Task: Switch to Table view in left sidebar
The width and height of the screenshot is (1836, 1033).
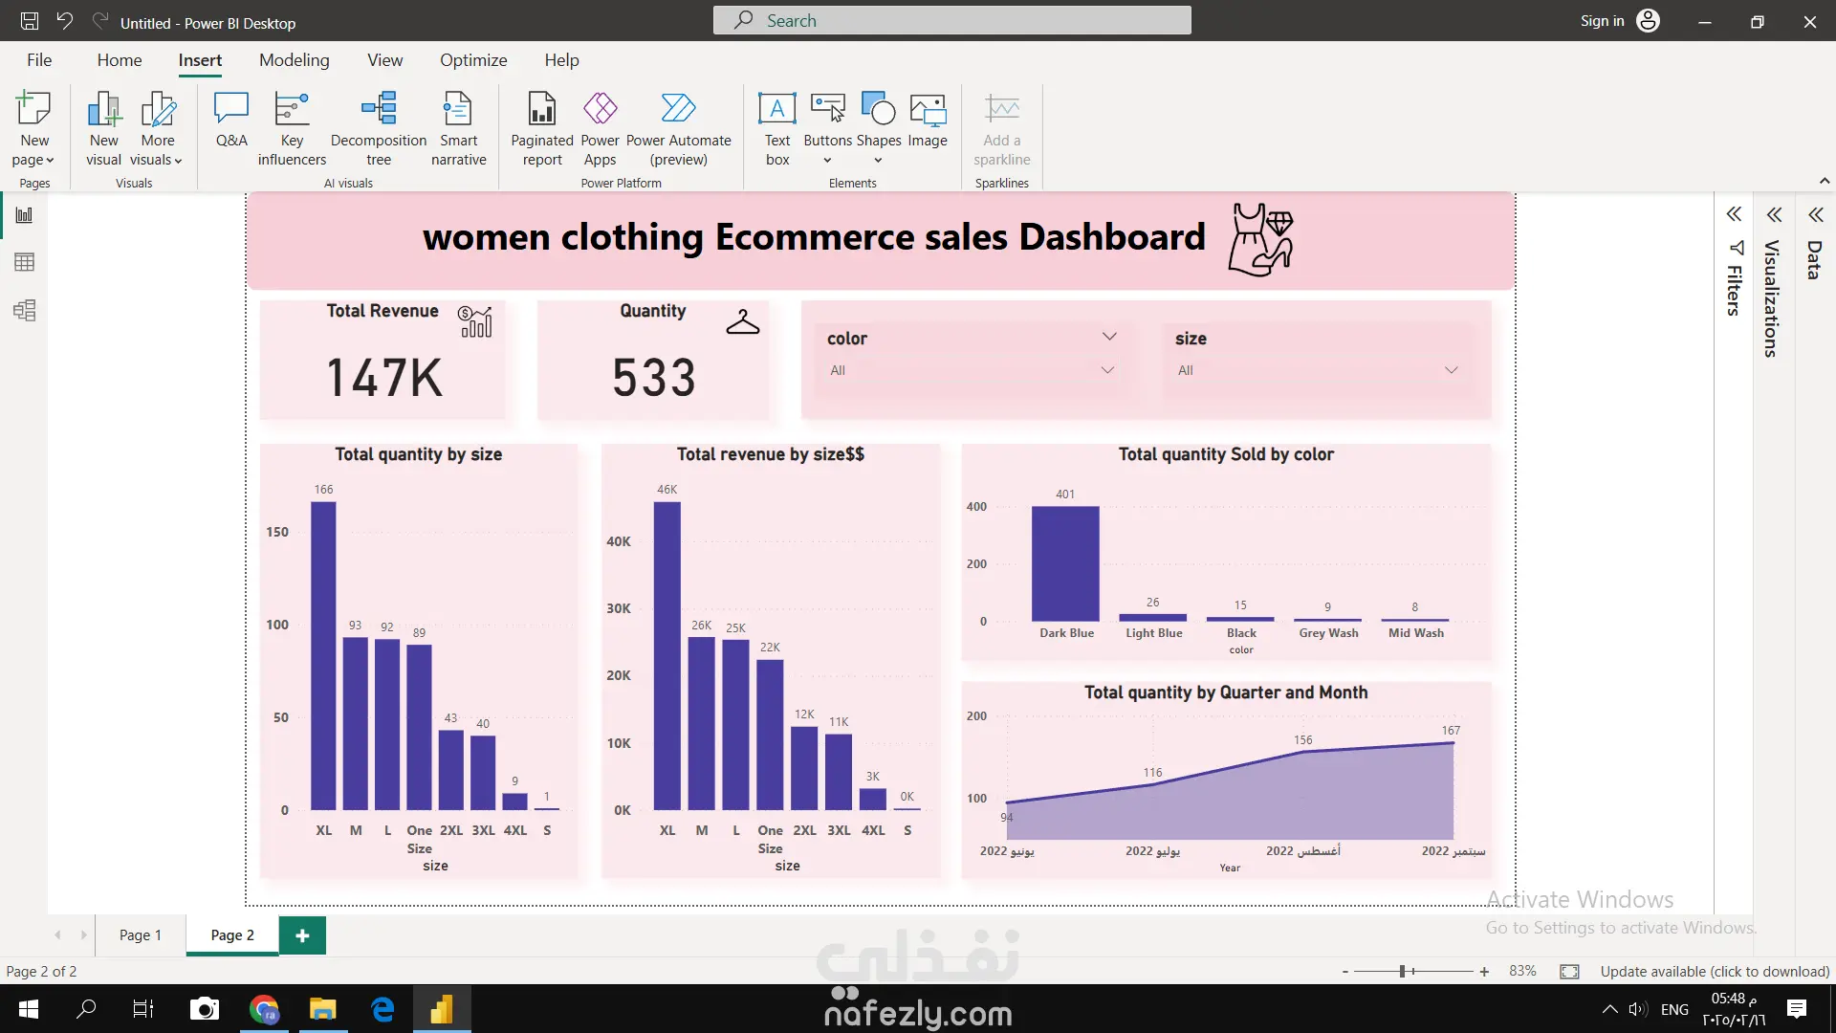Action: pos(25,262)
